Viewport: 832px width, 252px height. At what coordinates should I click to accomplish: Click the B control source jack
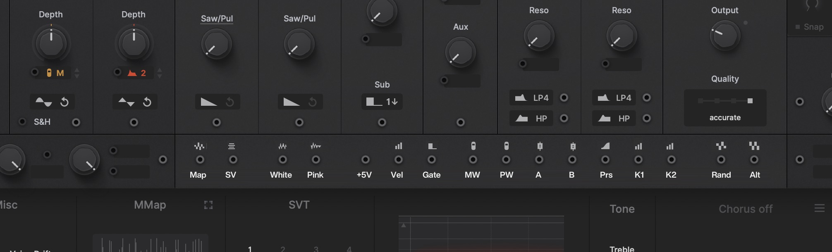click(x=572, y=159)
